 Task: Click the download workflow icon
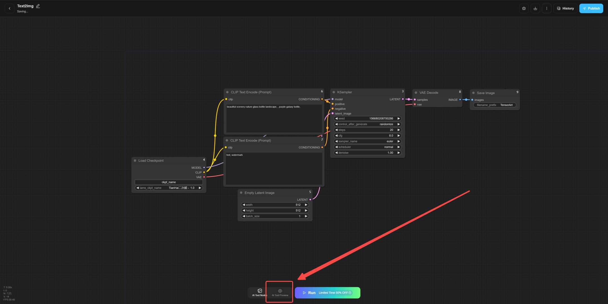[x=535, y=8]
